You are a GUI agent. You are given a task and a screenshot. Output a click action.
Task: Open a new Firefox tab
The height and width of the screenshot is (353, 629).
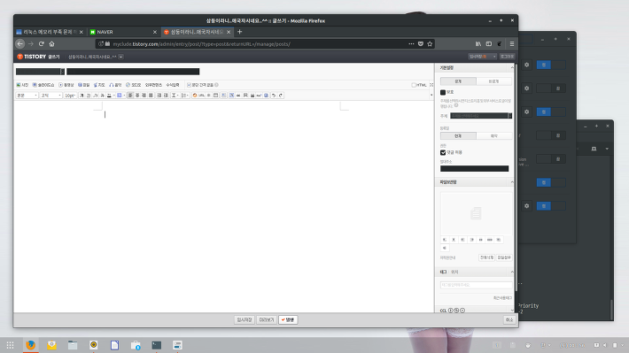point(239,32)
